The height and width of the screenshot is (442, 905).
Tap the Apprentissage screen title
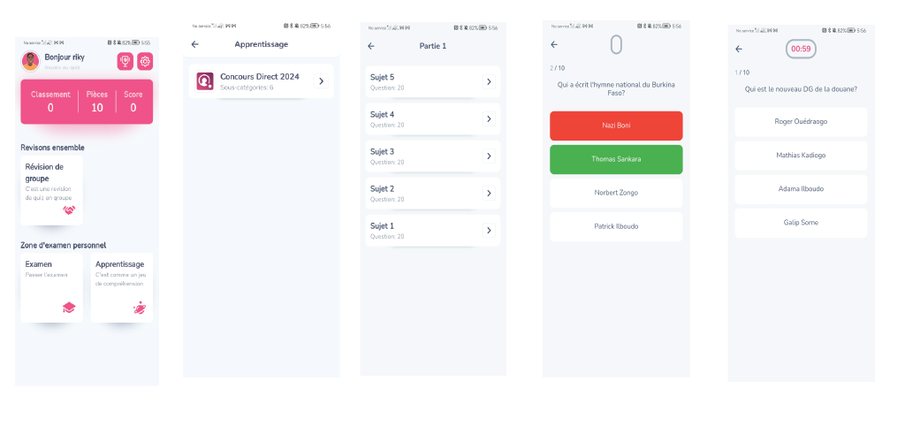[x=261, y=44]
